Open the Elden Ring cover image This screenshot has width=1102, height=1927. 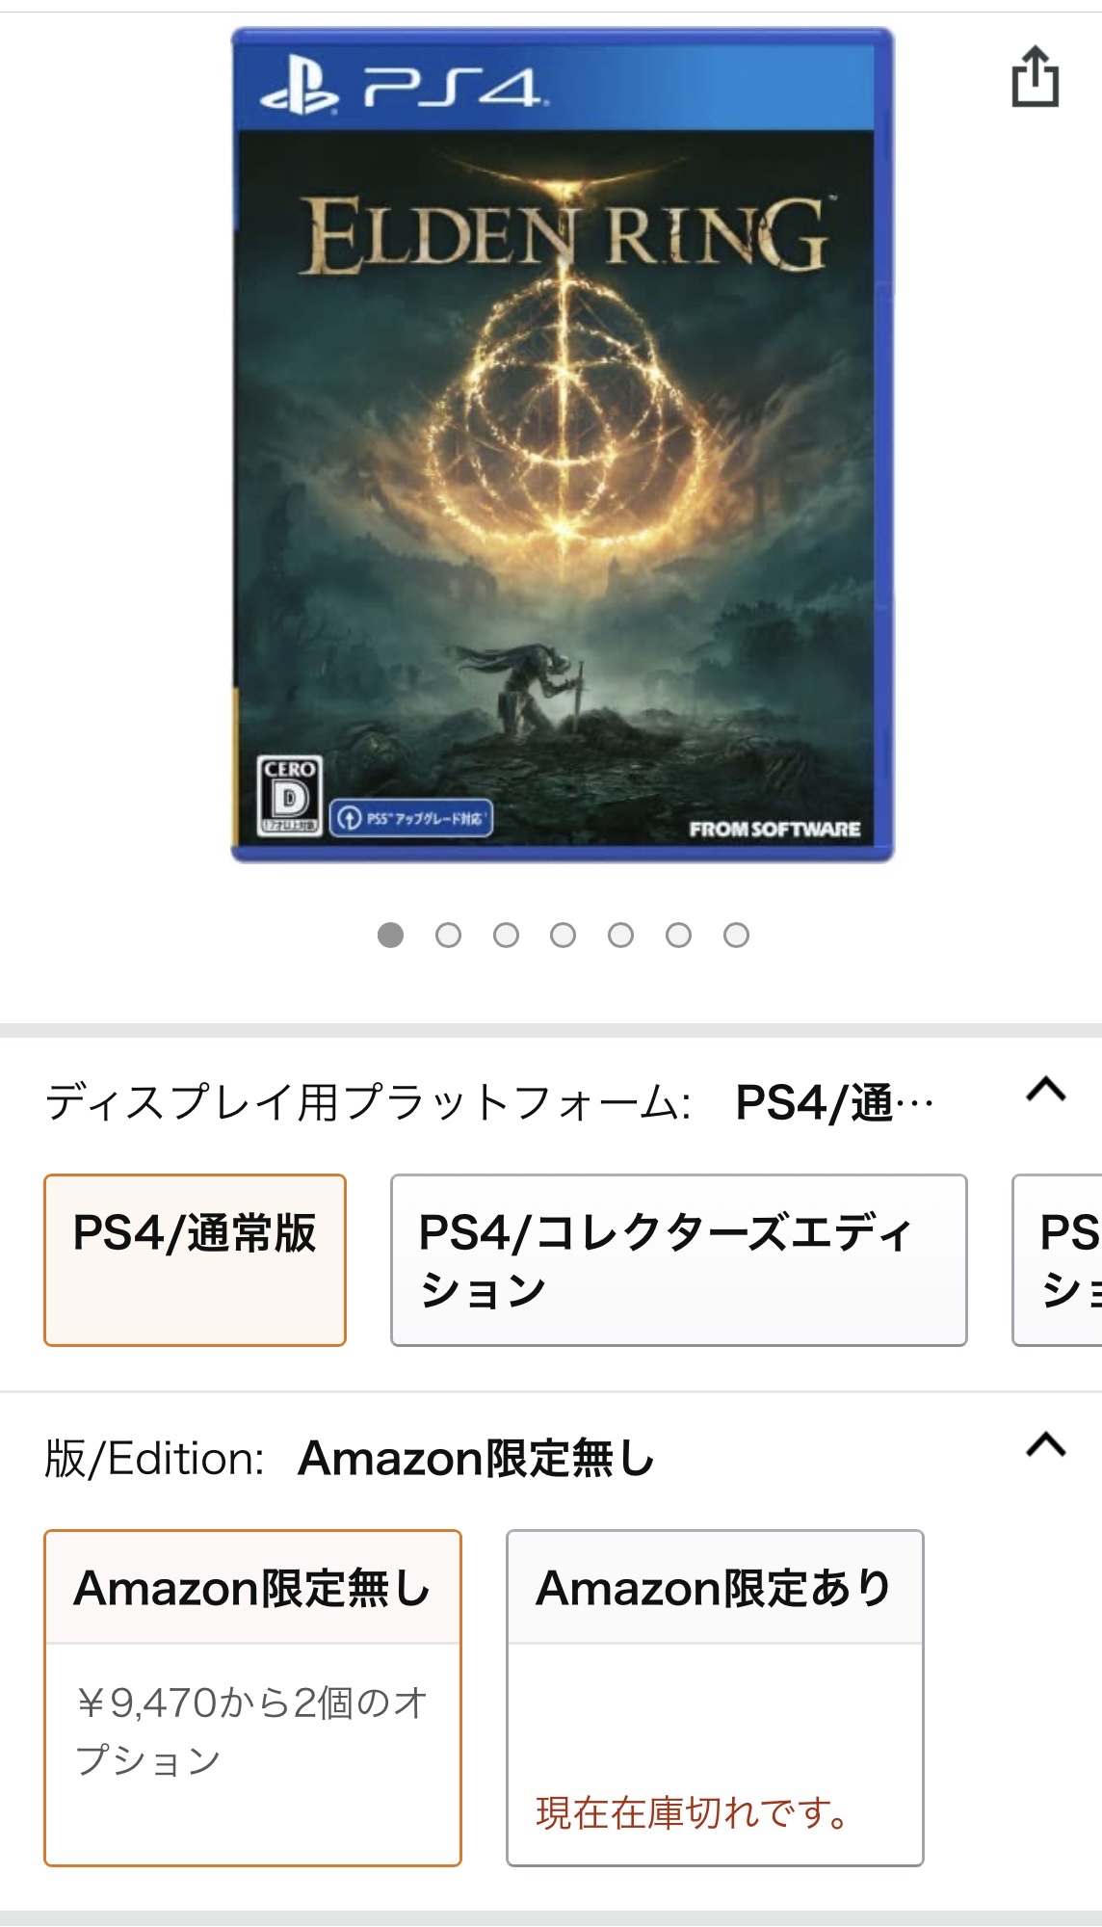(x=563, y=444)
